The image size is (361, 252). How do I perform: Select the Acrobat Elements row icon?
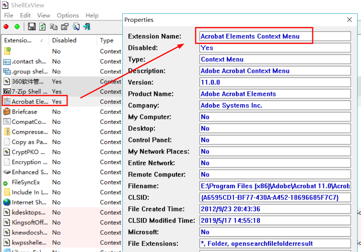click(7, 102)
